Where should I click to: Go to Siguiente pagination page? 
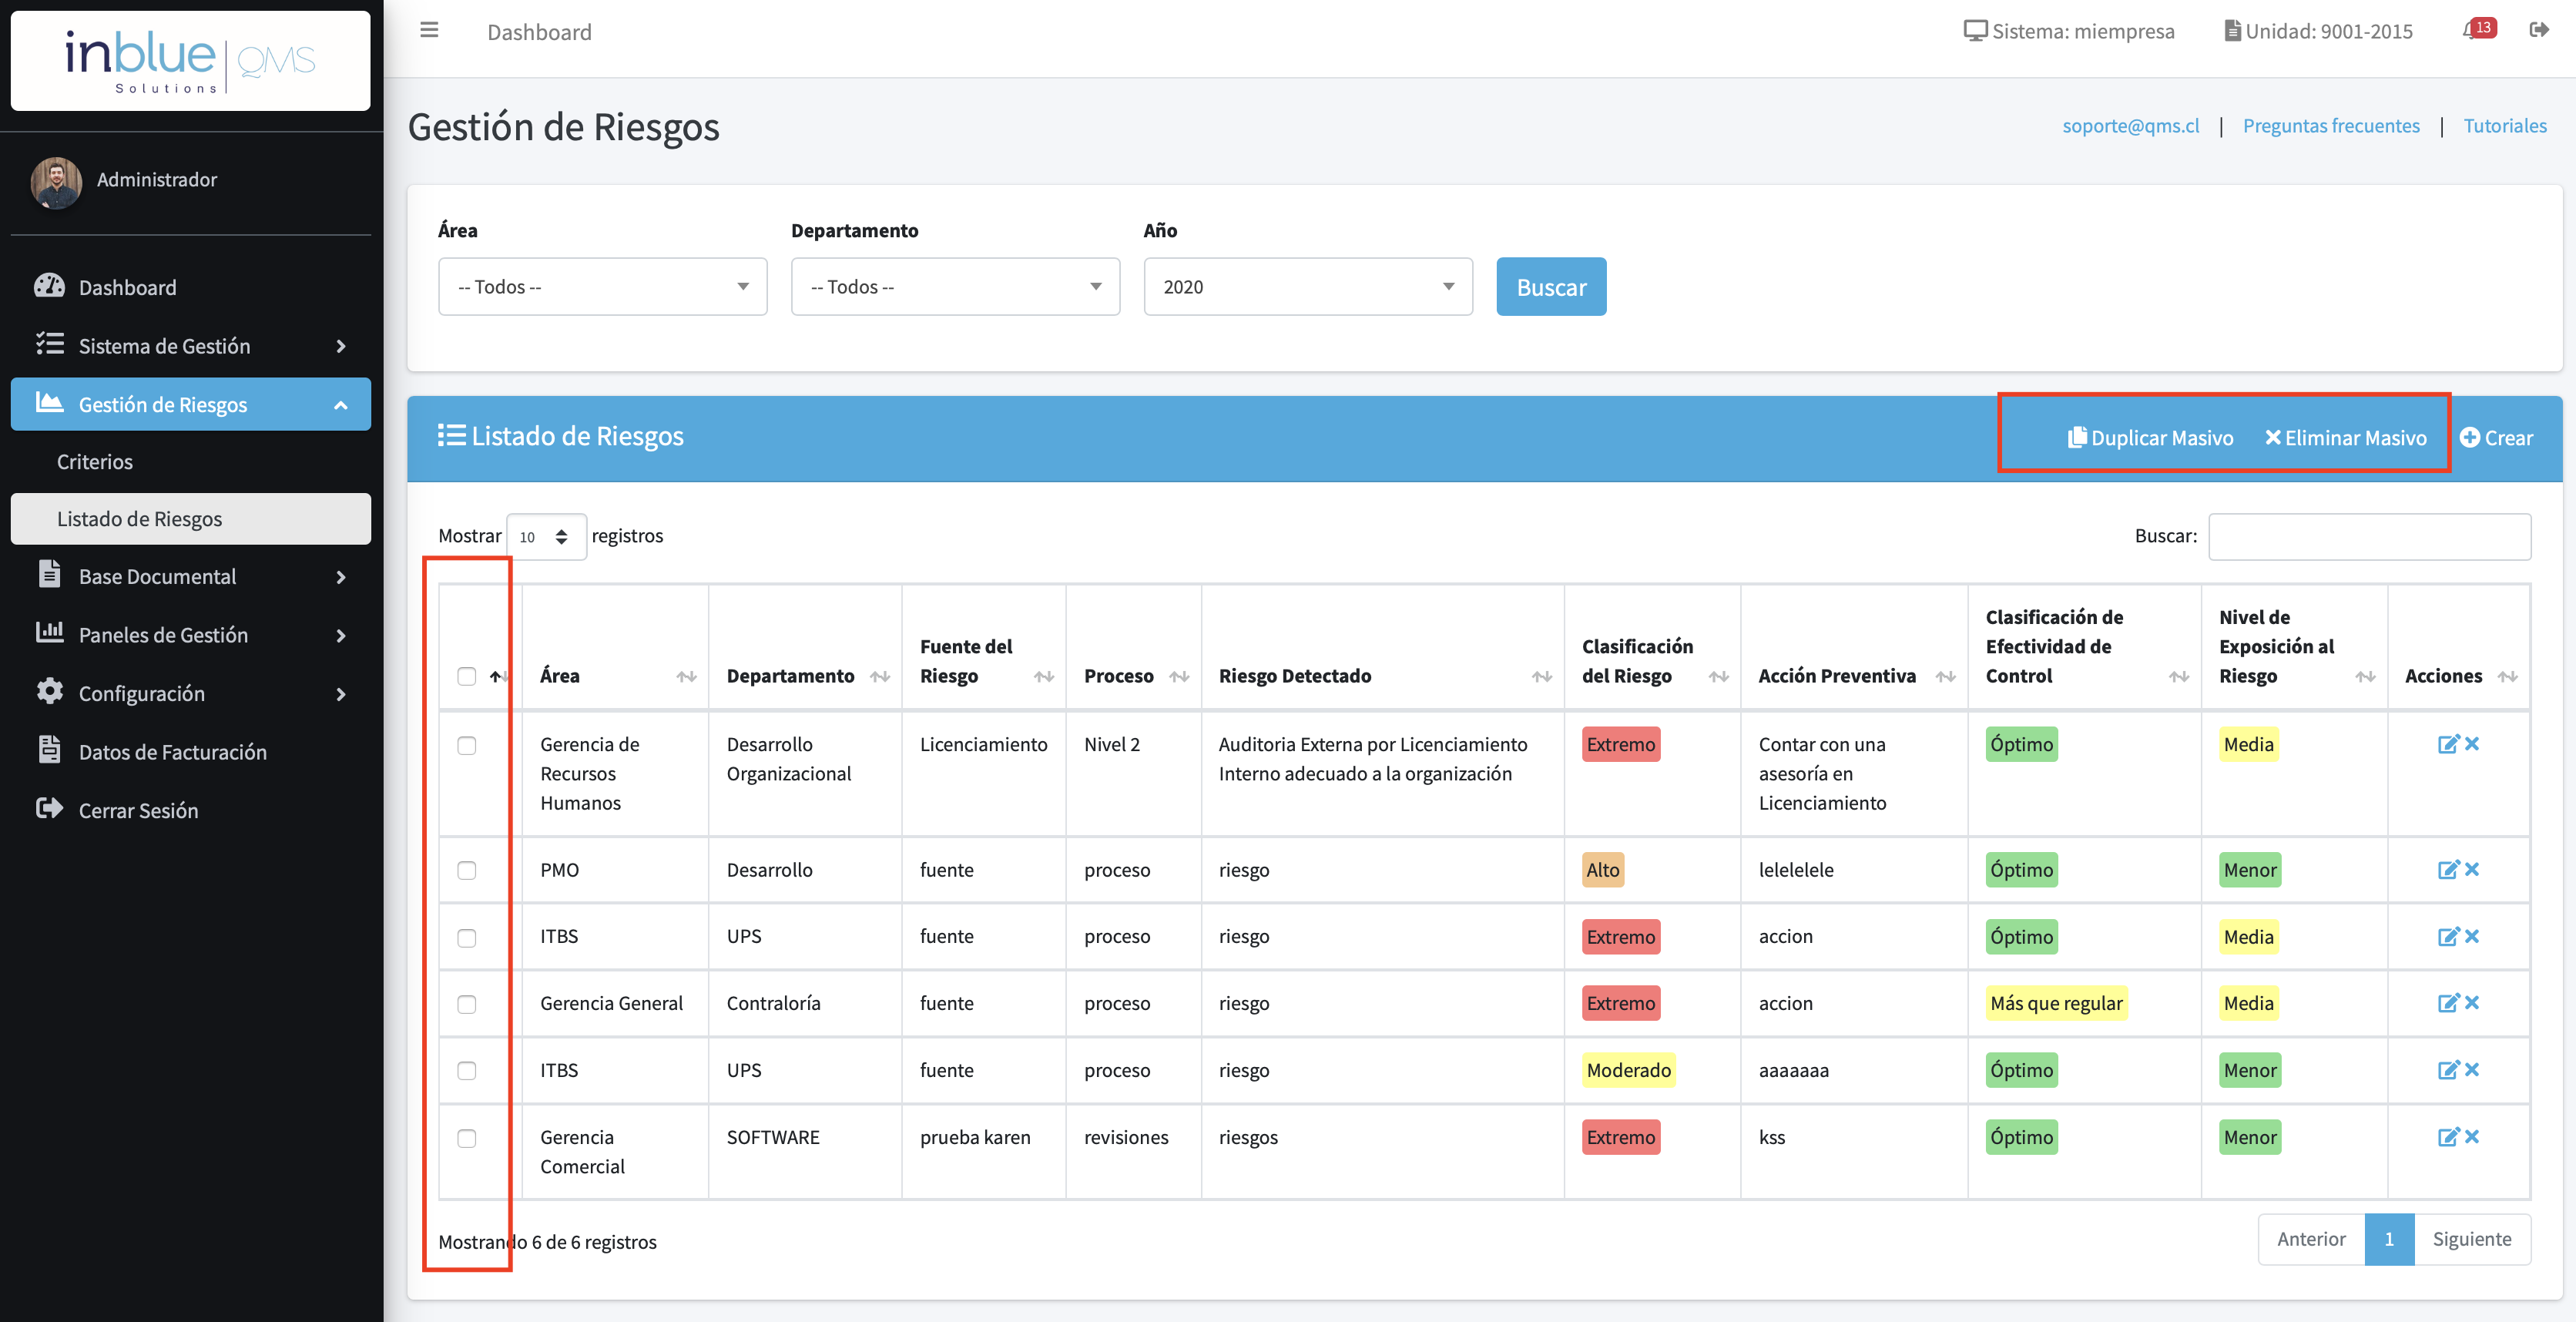click(2472, 1239)
